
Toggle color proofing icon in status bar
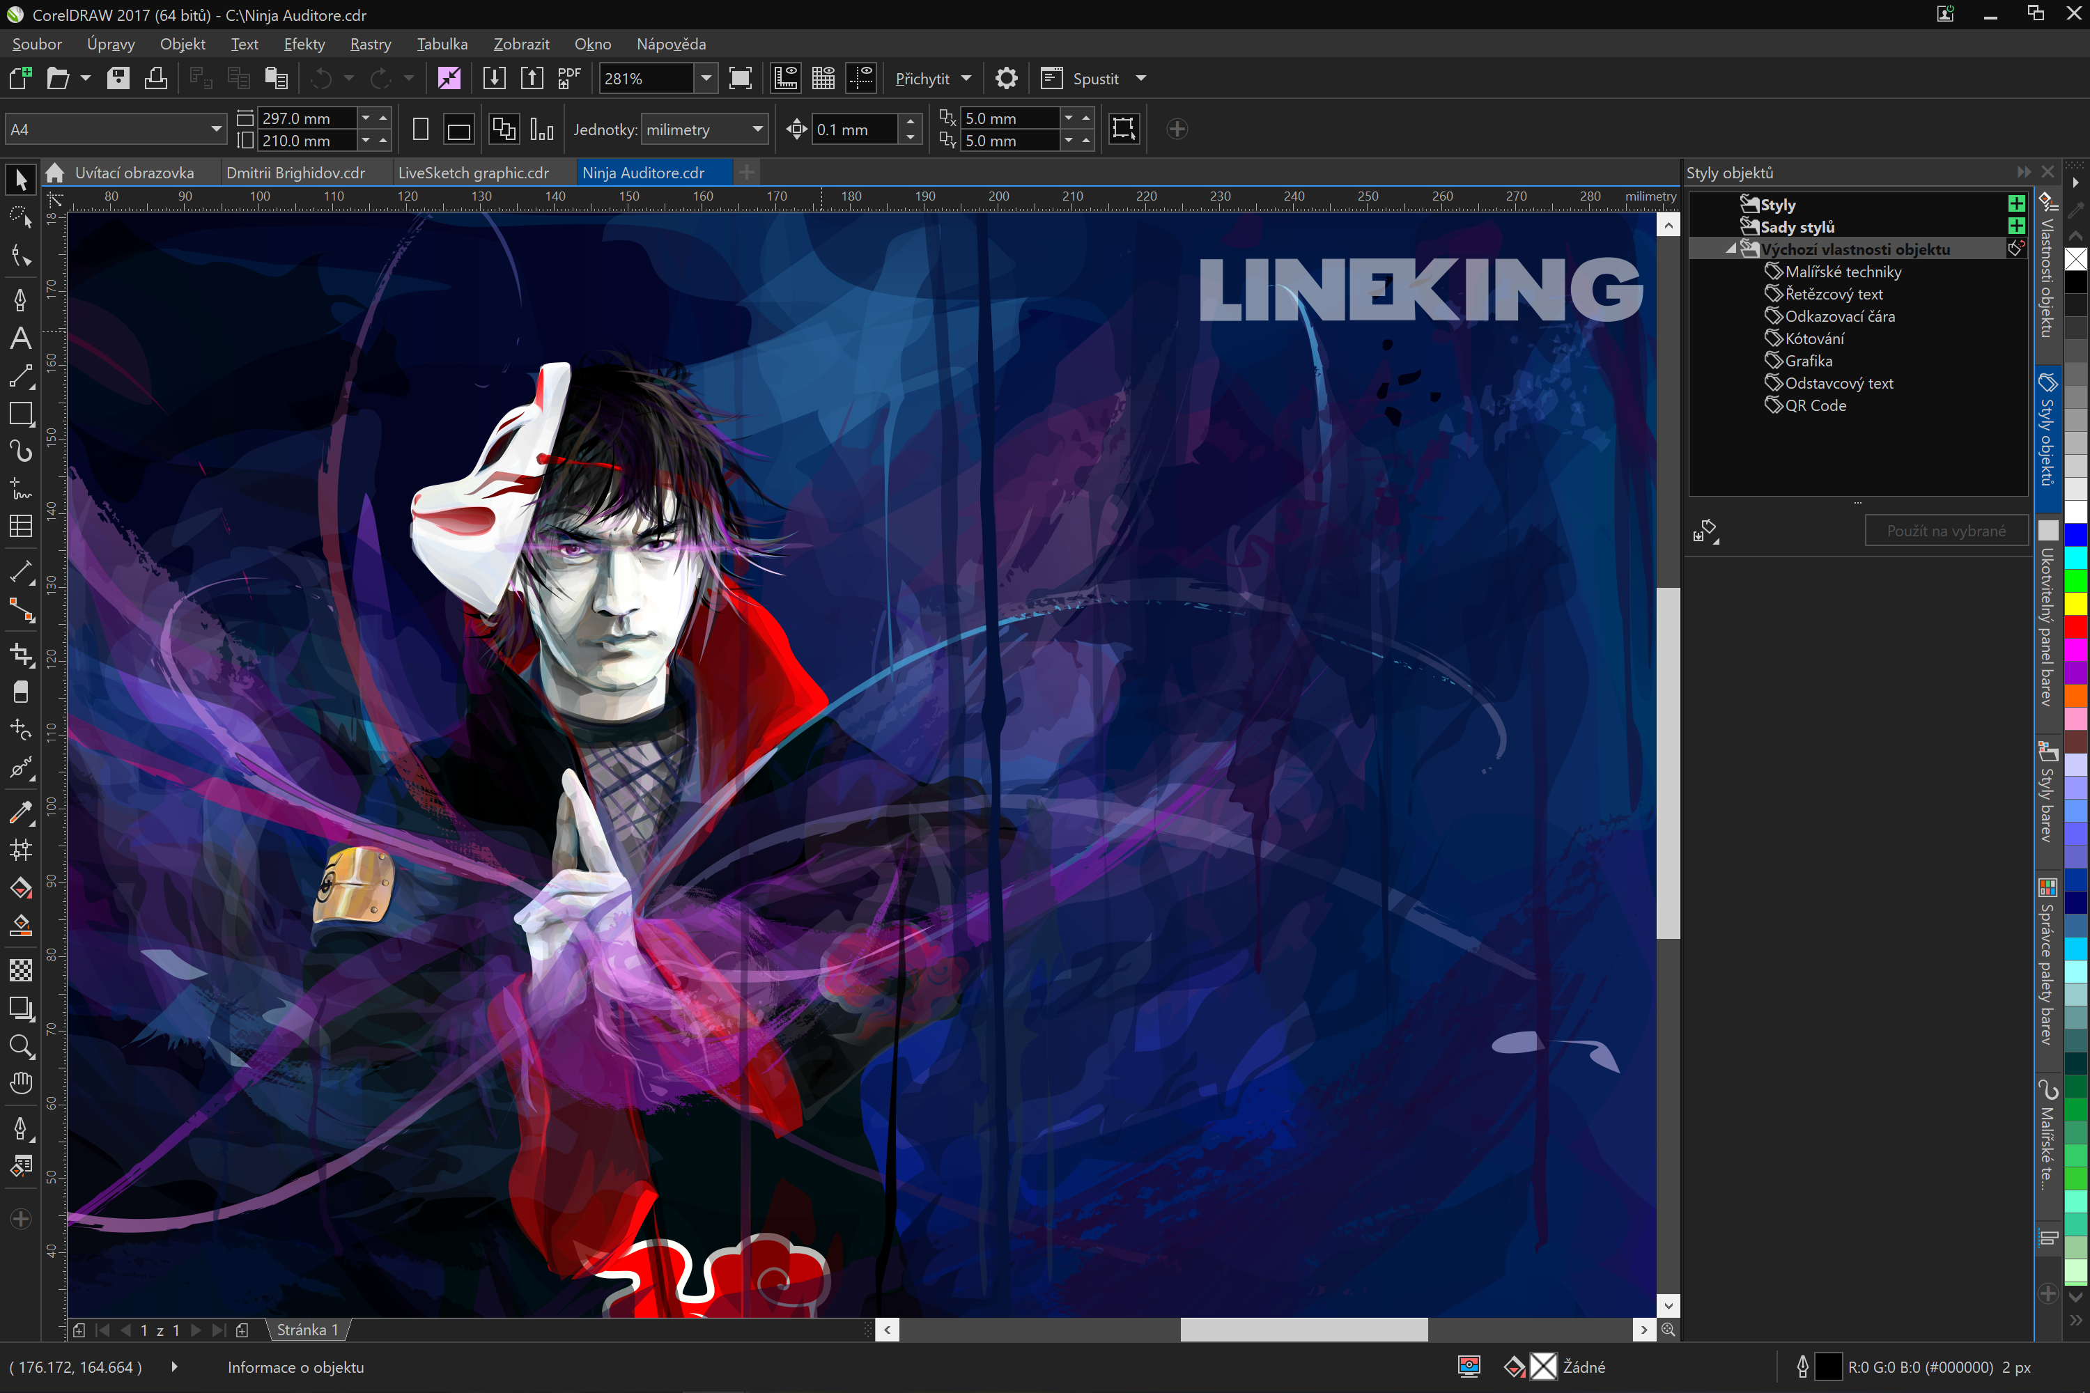(x=1469, y=1367)
